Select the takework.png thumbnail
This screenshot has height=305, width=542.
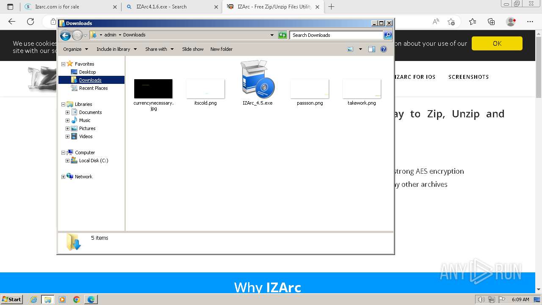362,89
